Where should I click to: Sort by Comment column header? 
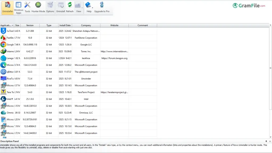(x=143, y=25)
